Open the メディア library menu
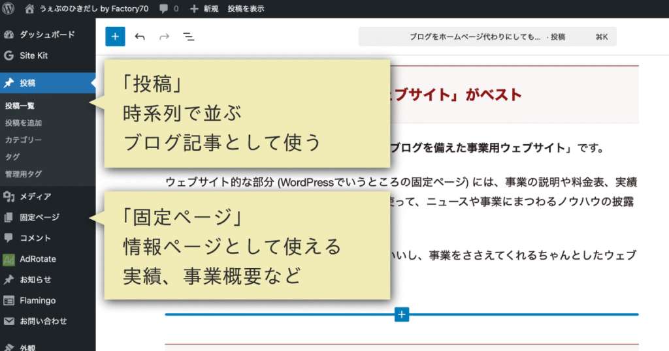 35,196
